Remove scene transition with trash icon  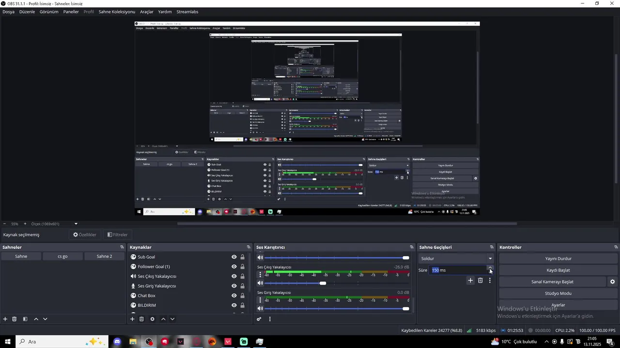(480, 280)
